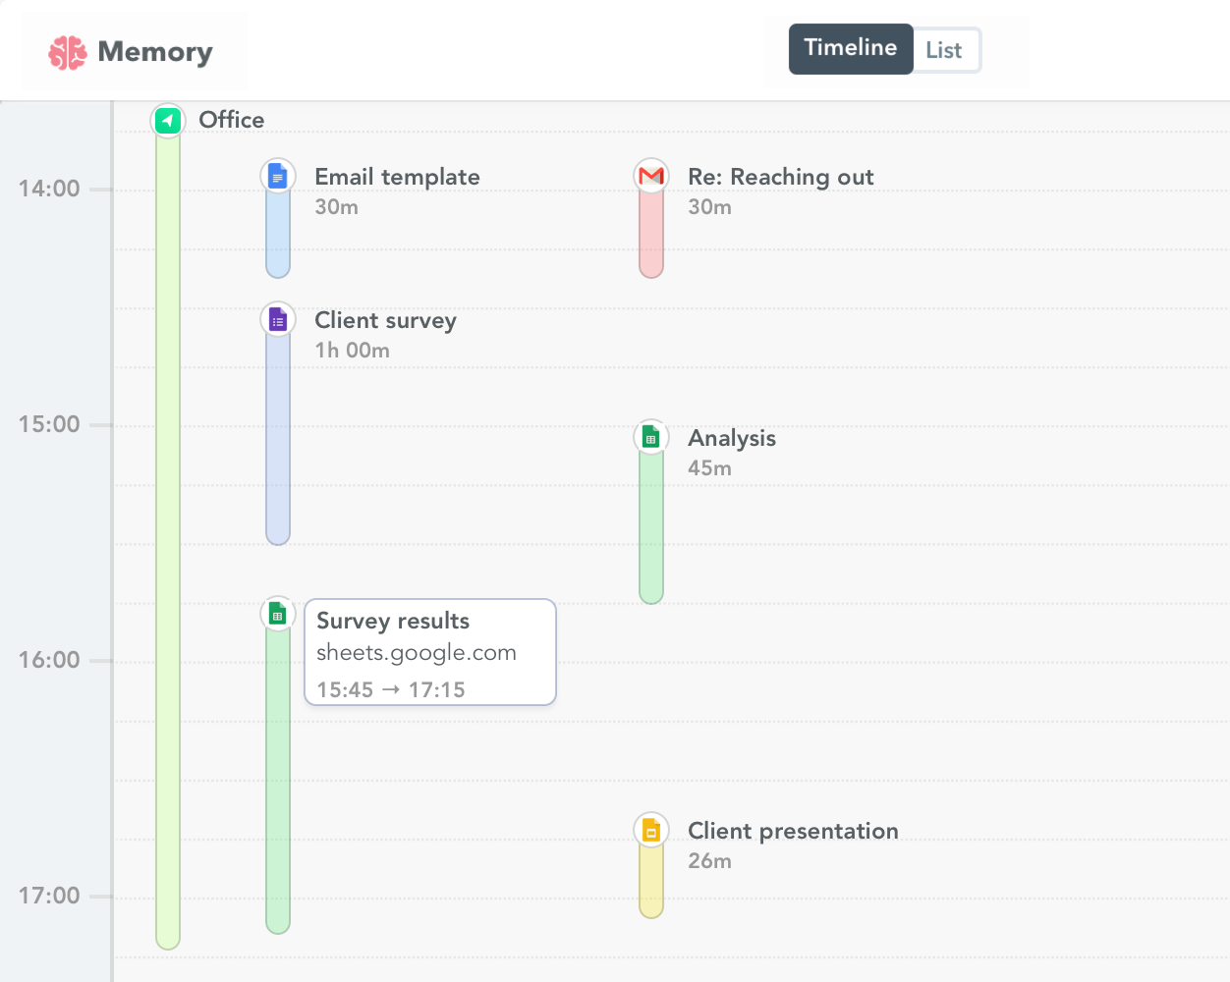Toggle the view to List
Viewport: 1230px width, 982px height.
pyautogui.click(x=945, y=48)
